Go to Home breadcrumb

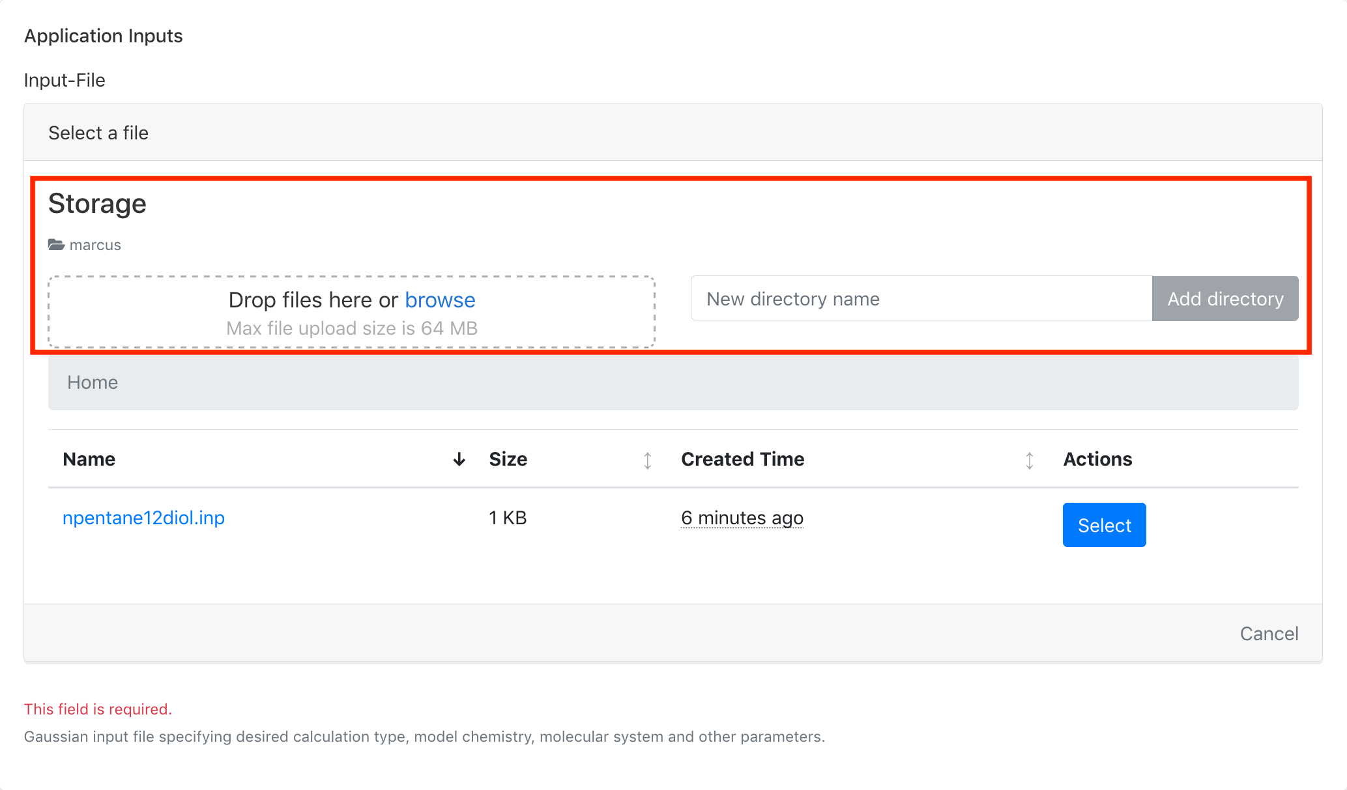[x=93, y=382]
